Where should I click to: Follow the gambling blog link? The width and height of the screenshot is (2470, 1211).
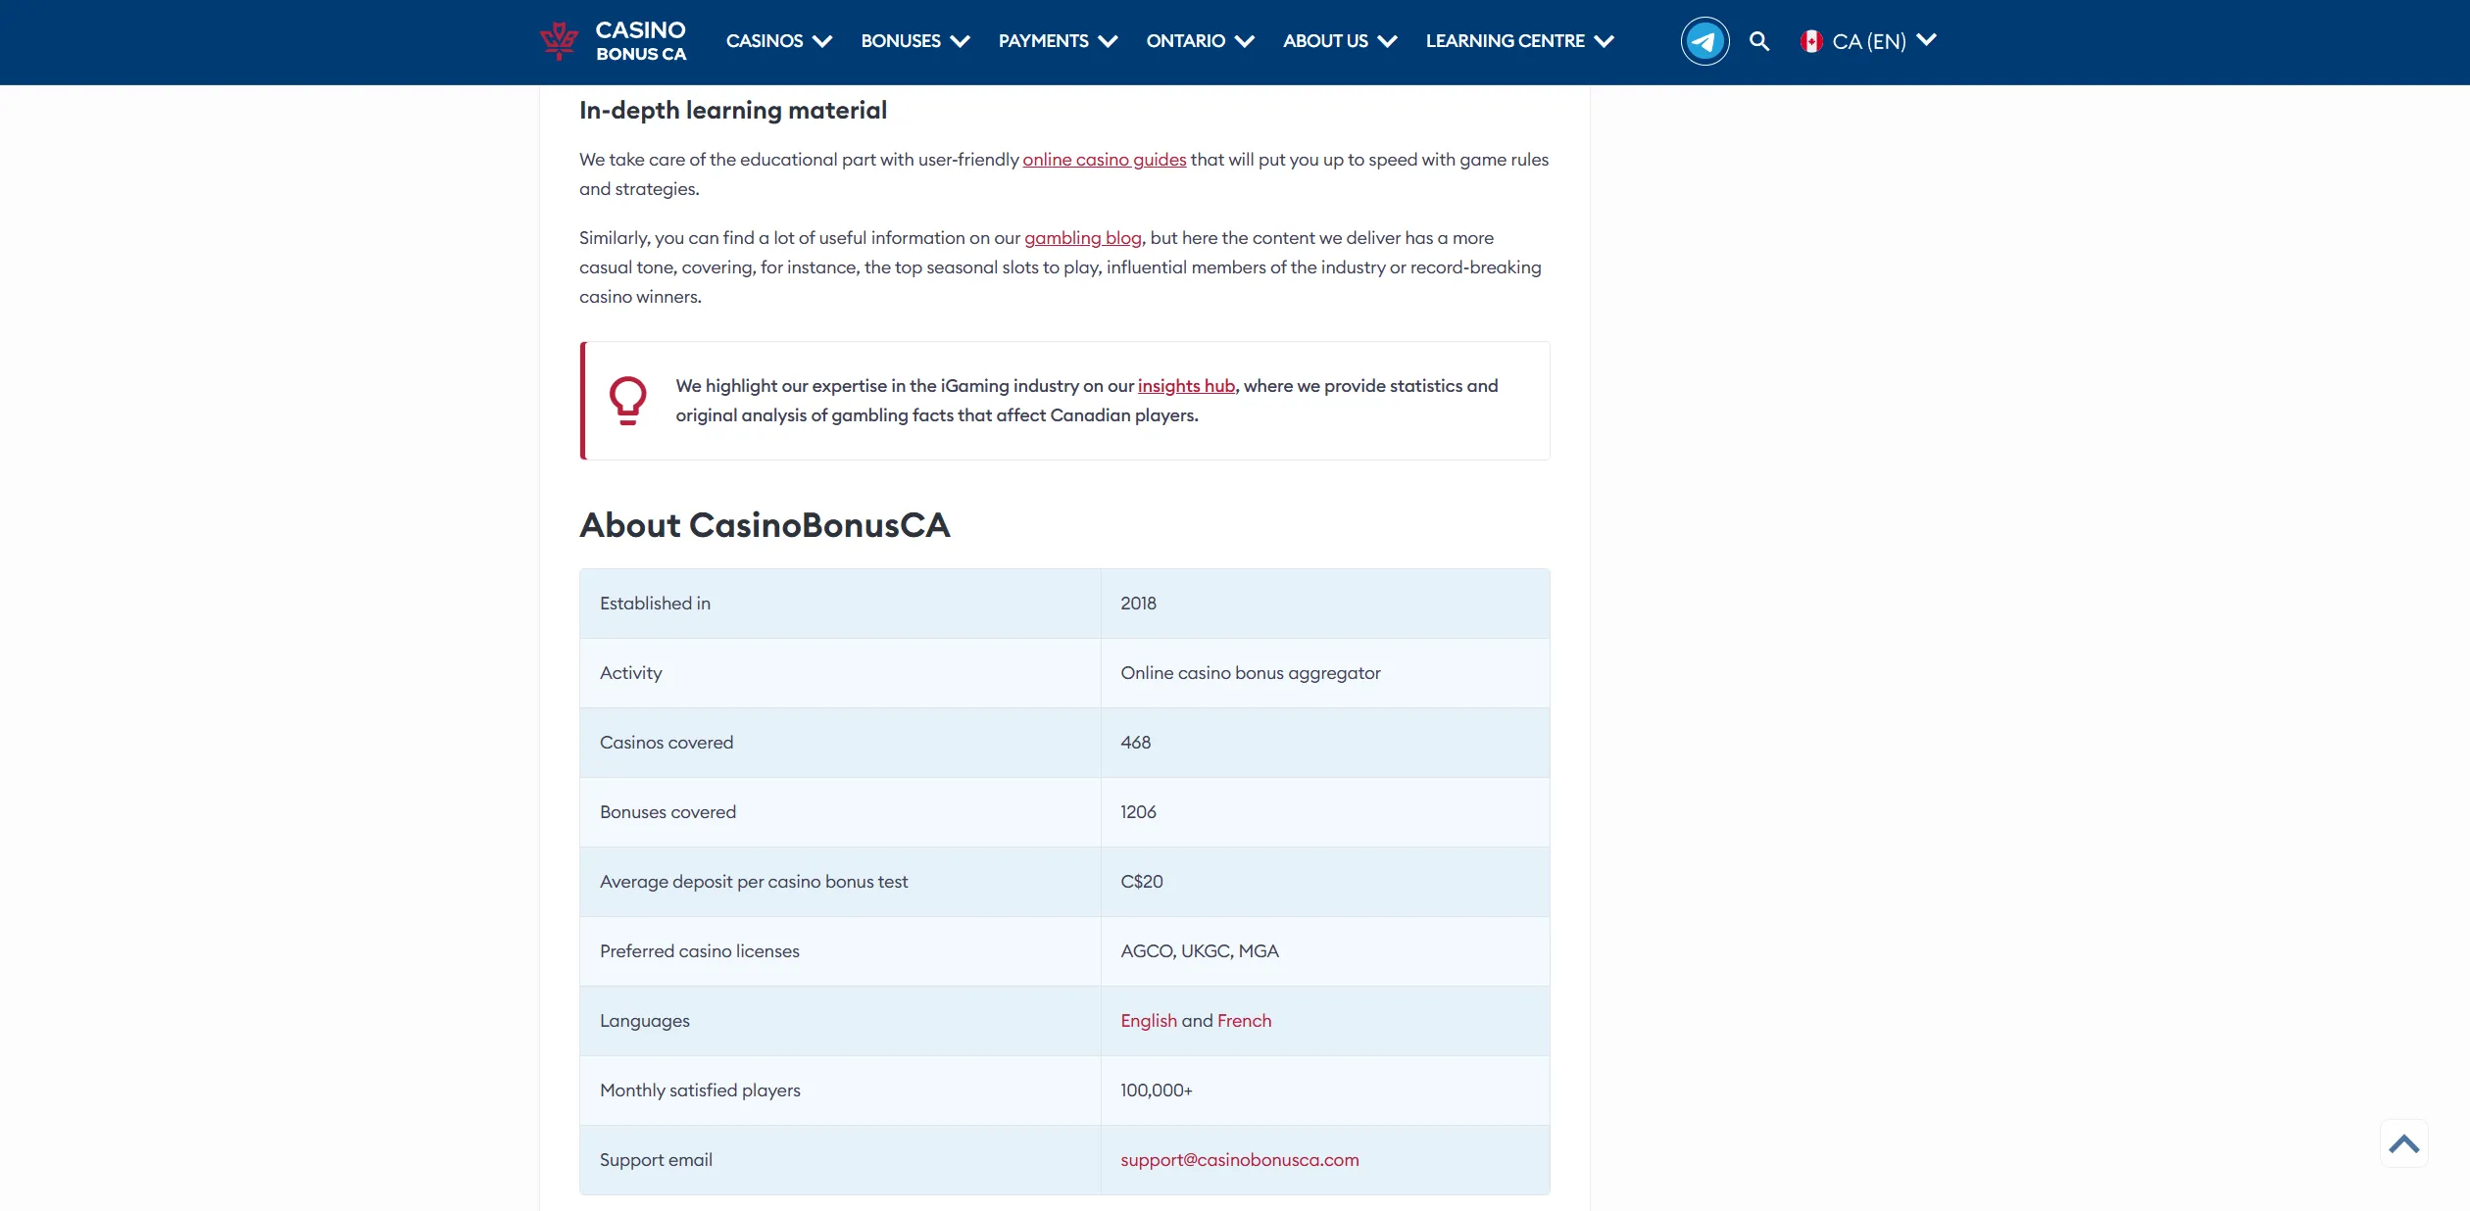coord(1083,238)
